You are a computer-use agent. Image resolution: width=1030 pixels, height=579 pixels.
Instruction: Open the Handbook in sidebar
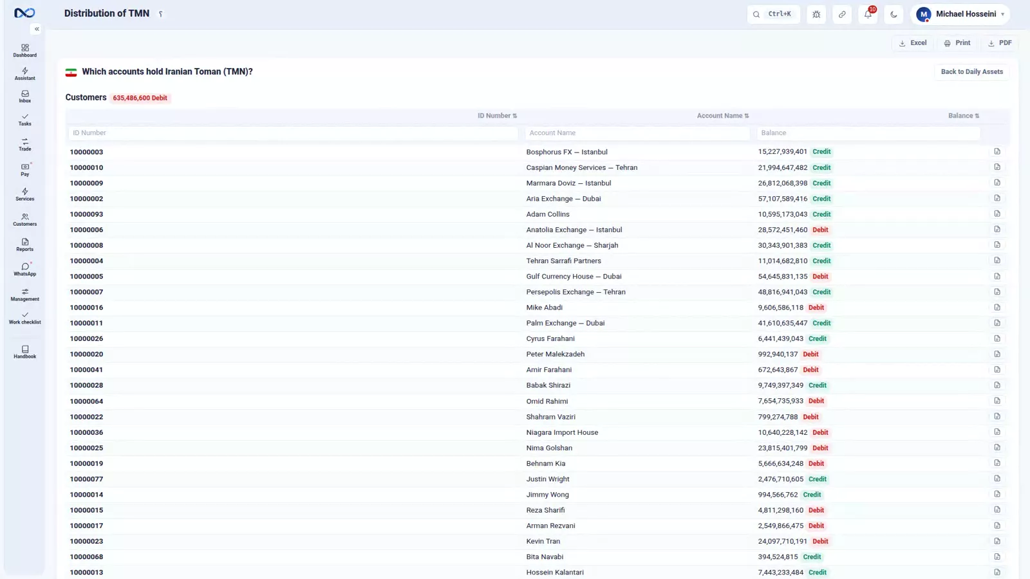tap(24, 352)
